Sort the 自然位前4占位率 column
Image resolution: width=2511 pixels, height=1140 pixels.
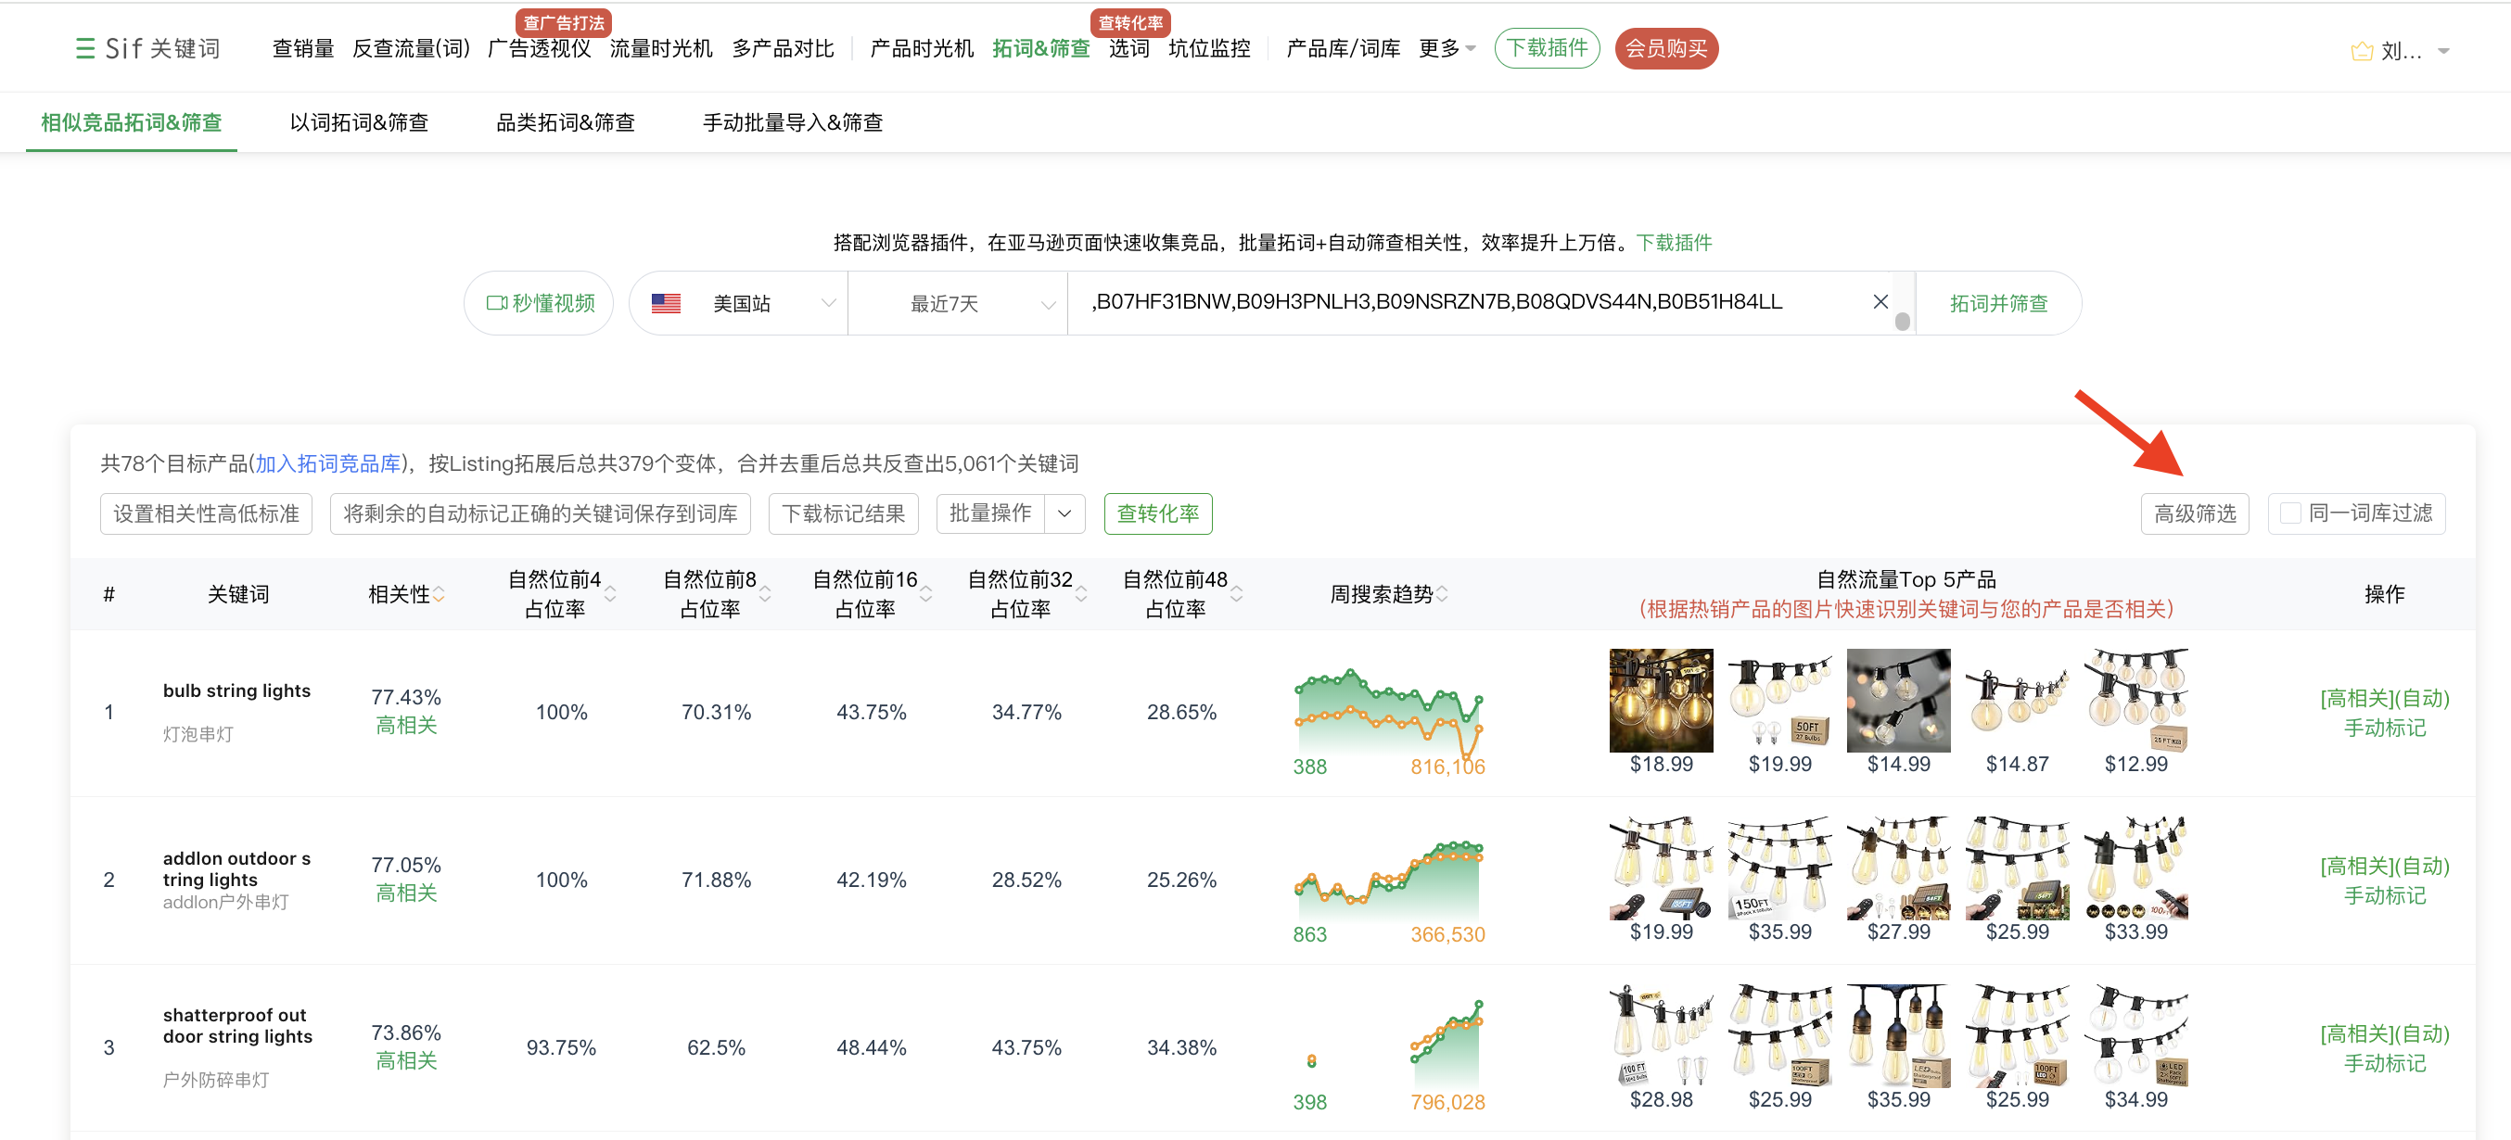610,594
